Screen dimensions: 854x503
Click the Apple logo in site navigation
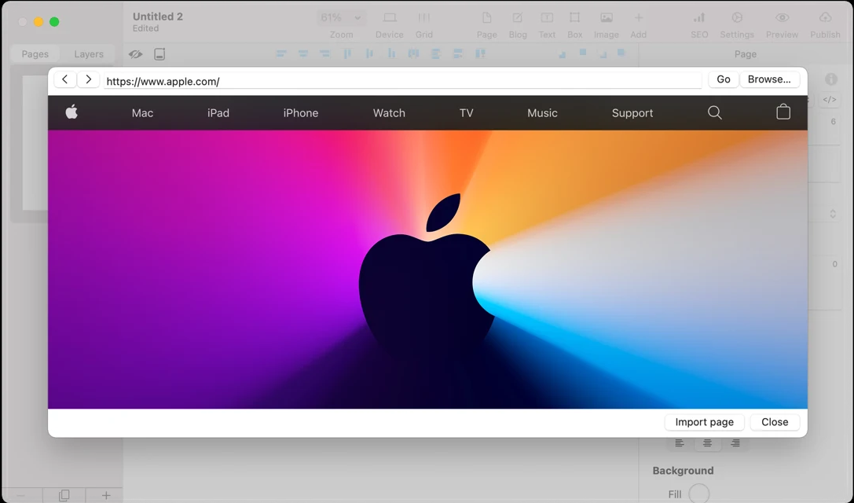[71, 112]
